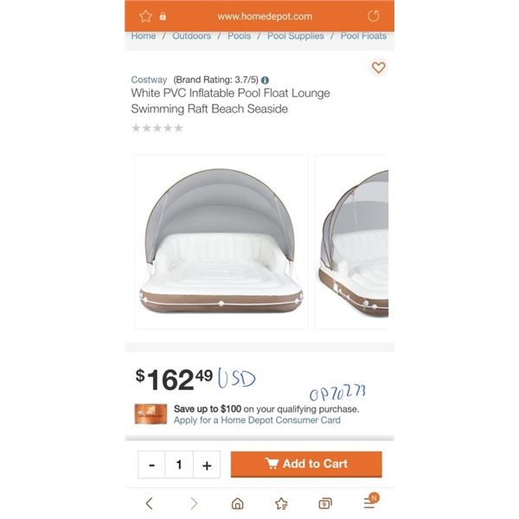This screenshot has width=519, height=519.
Task: Open brand rating info icon
Action: (x=265, y=80)
